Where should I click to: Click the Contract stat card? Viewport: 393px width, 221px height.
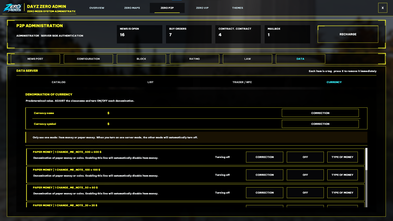pos(238,34)
